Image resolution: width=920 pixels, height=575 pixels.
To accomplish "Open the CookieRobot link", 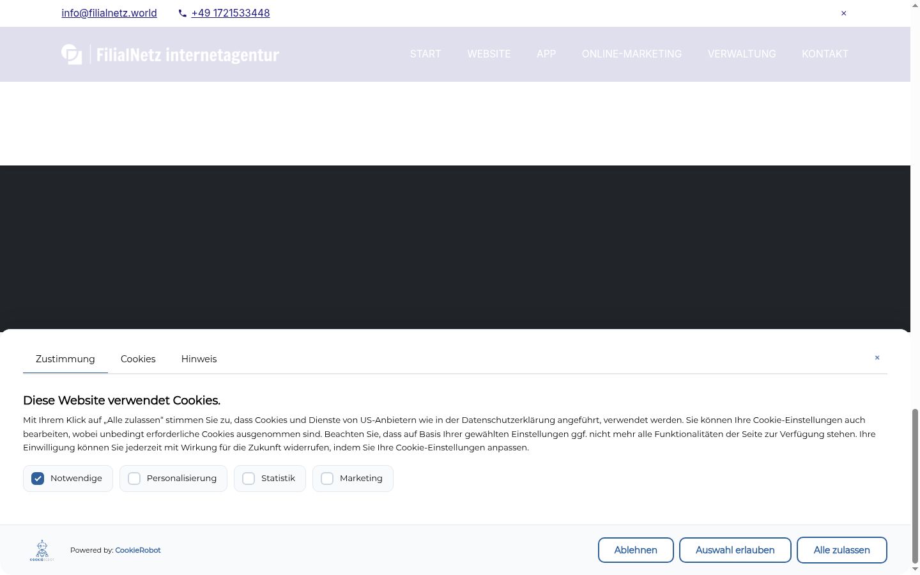I will (x=138, y=550).
